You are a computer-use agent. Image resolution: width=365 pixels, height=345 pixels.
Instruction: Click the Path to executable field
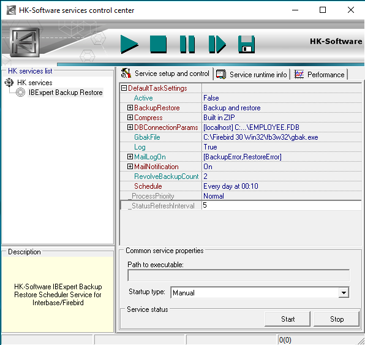[239, 275]
